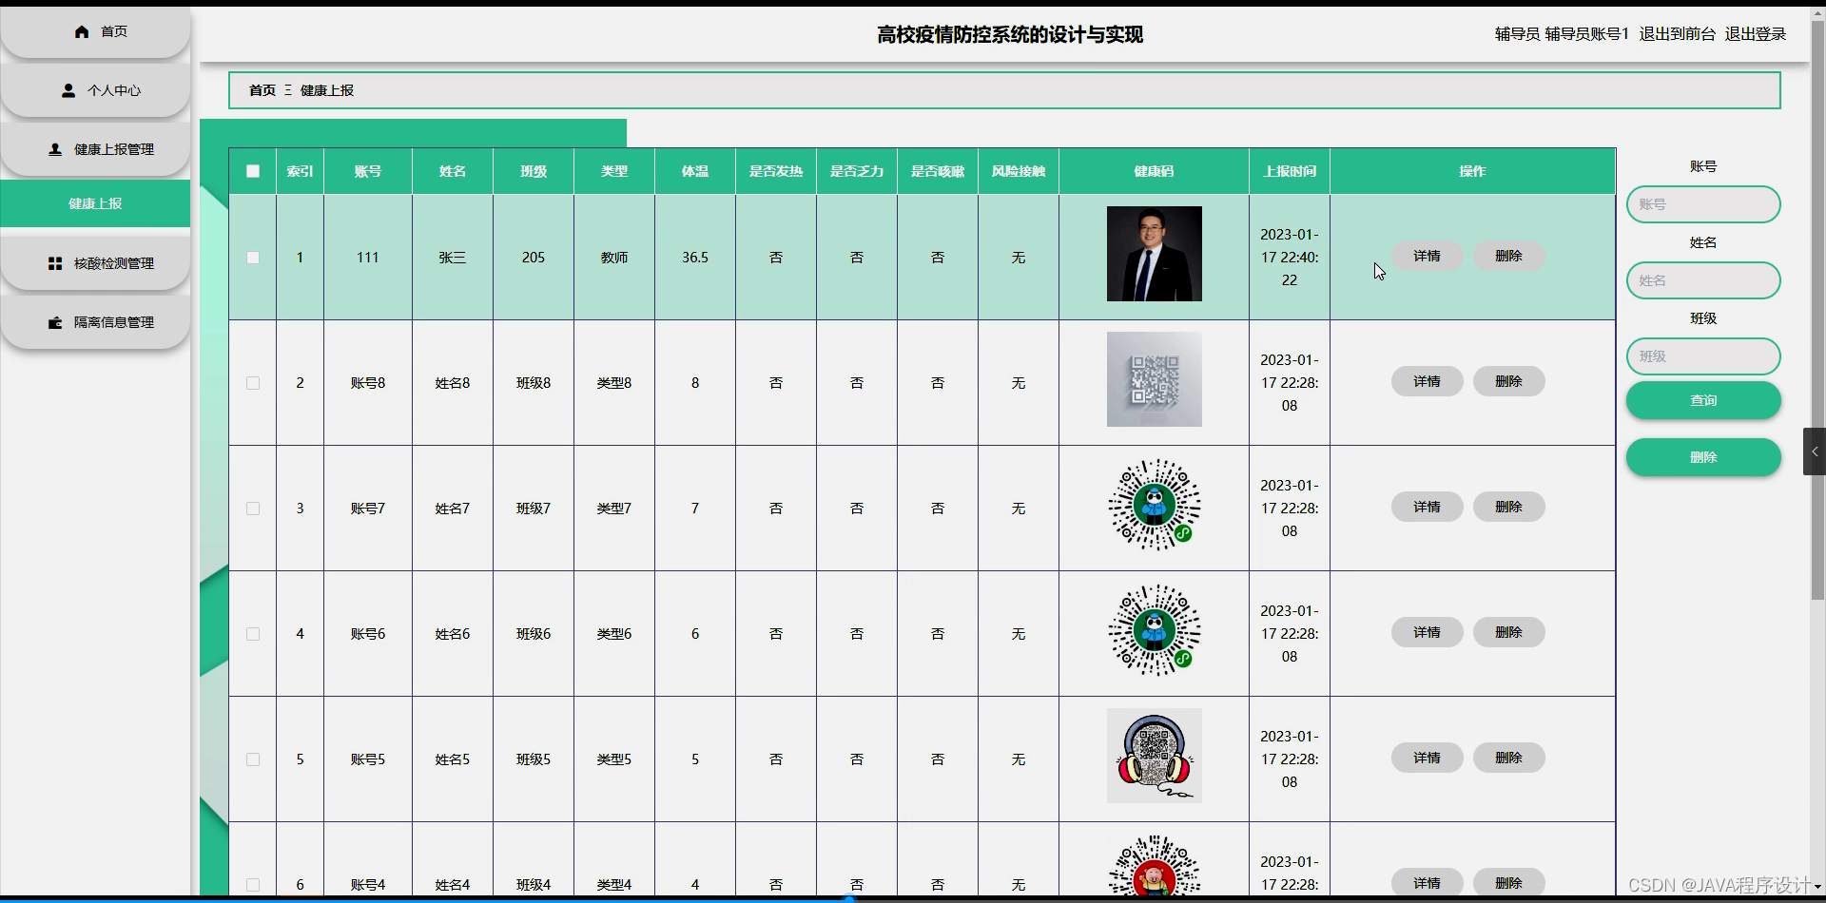Click the green 查询 search button
The height and width of the screenshot is (903, 1826).
point(1703,400)
